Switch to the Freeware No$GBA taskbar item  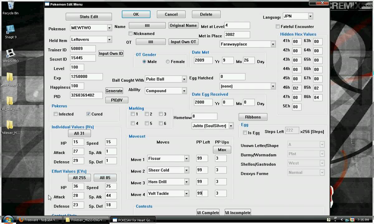pos(39,220)
